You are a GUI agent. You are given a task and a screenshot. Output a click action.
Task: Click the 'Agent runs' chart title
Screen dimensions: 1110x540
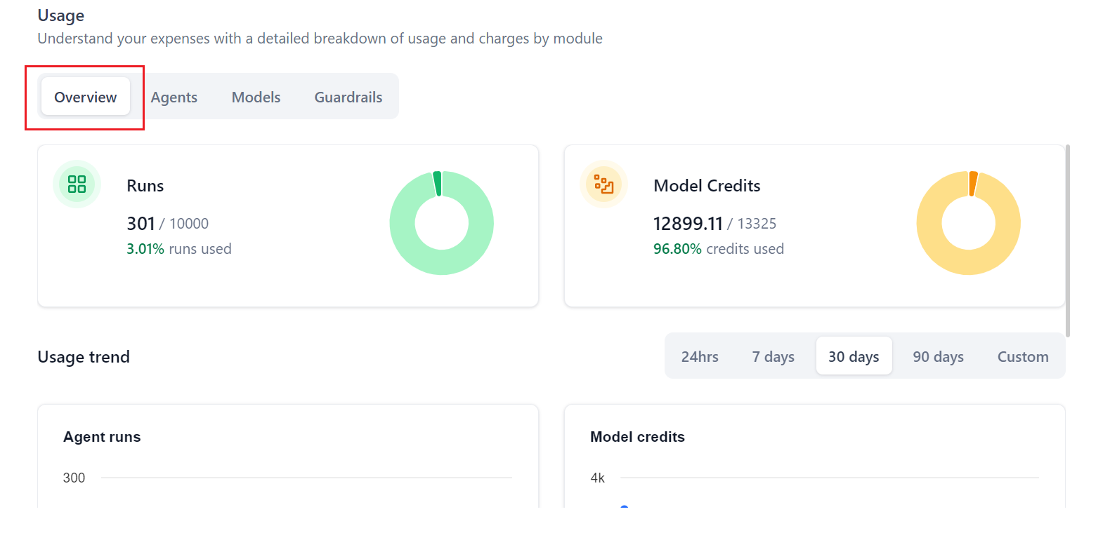102,437
